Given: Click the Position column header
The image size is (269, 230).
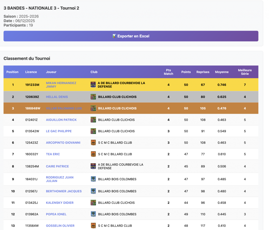Looking at the screenshot, I should pos(12,72).
